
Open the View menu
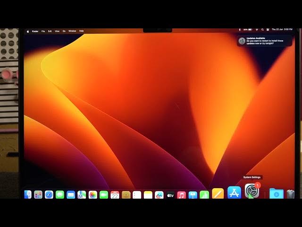pyautogui.click(x=57, y=31)
